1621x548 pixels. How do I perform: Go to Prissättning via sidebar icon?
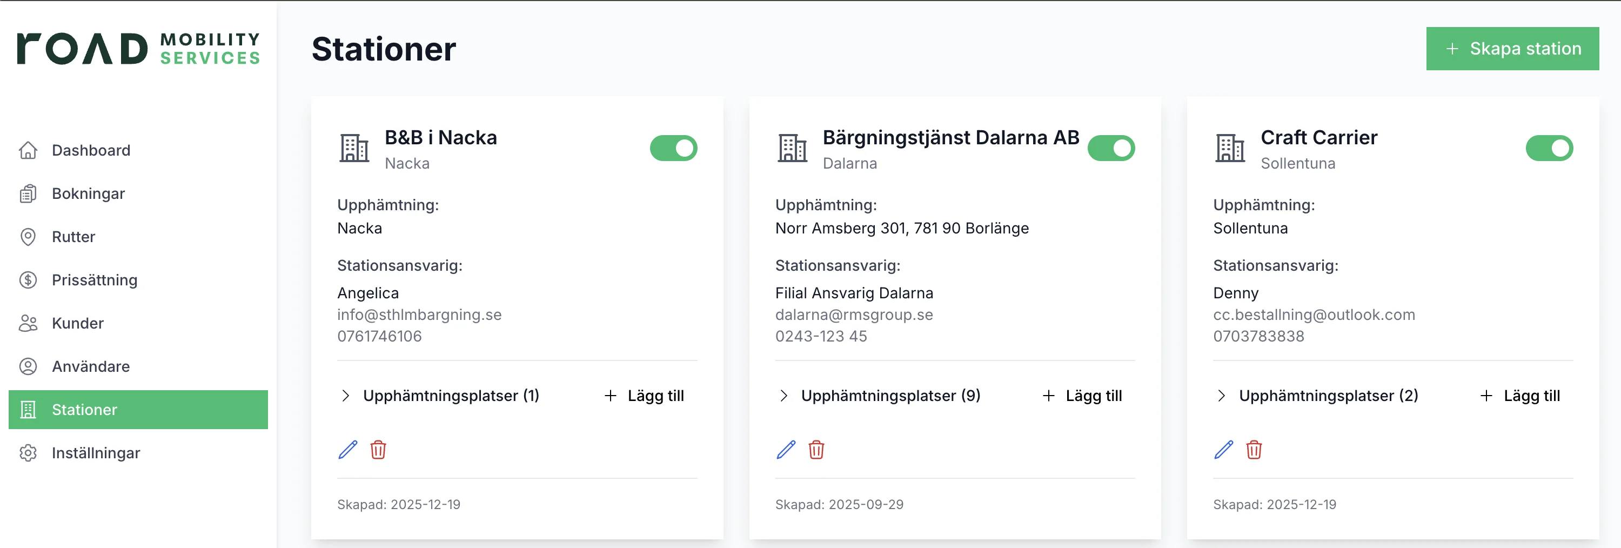95,280
